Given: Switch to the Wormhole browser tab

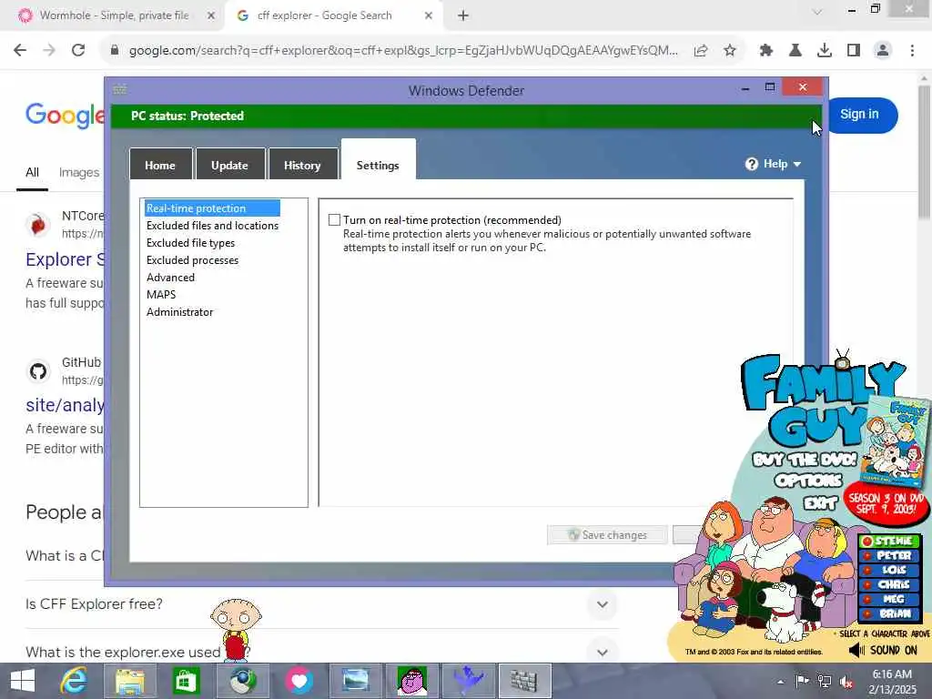Looking at the screenshot, I should [113, 15].
